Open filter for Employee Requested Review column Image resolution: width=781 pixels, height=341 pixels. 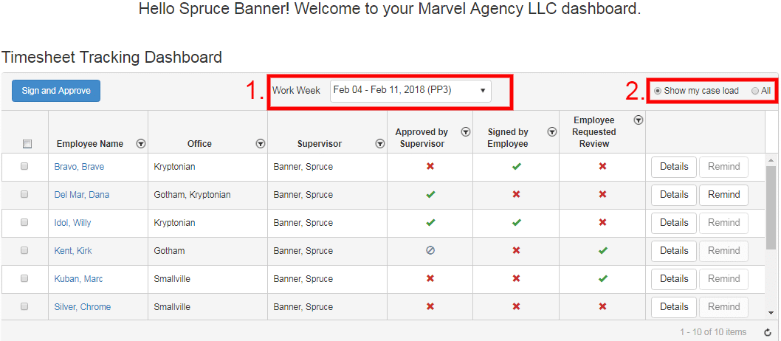pos(639,120)
